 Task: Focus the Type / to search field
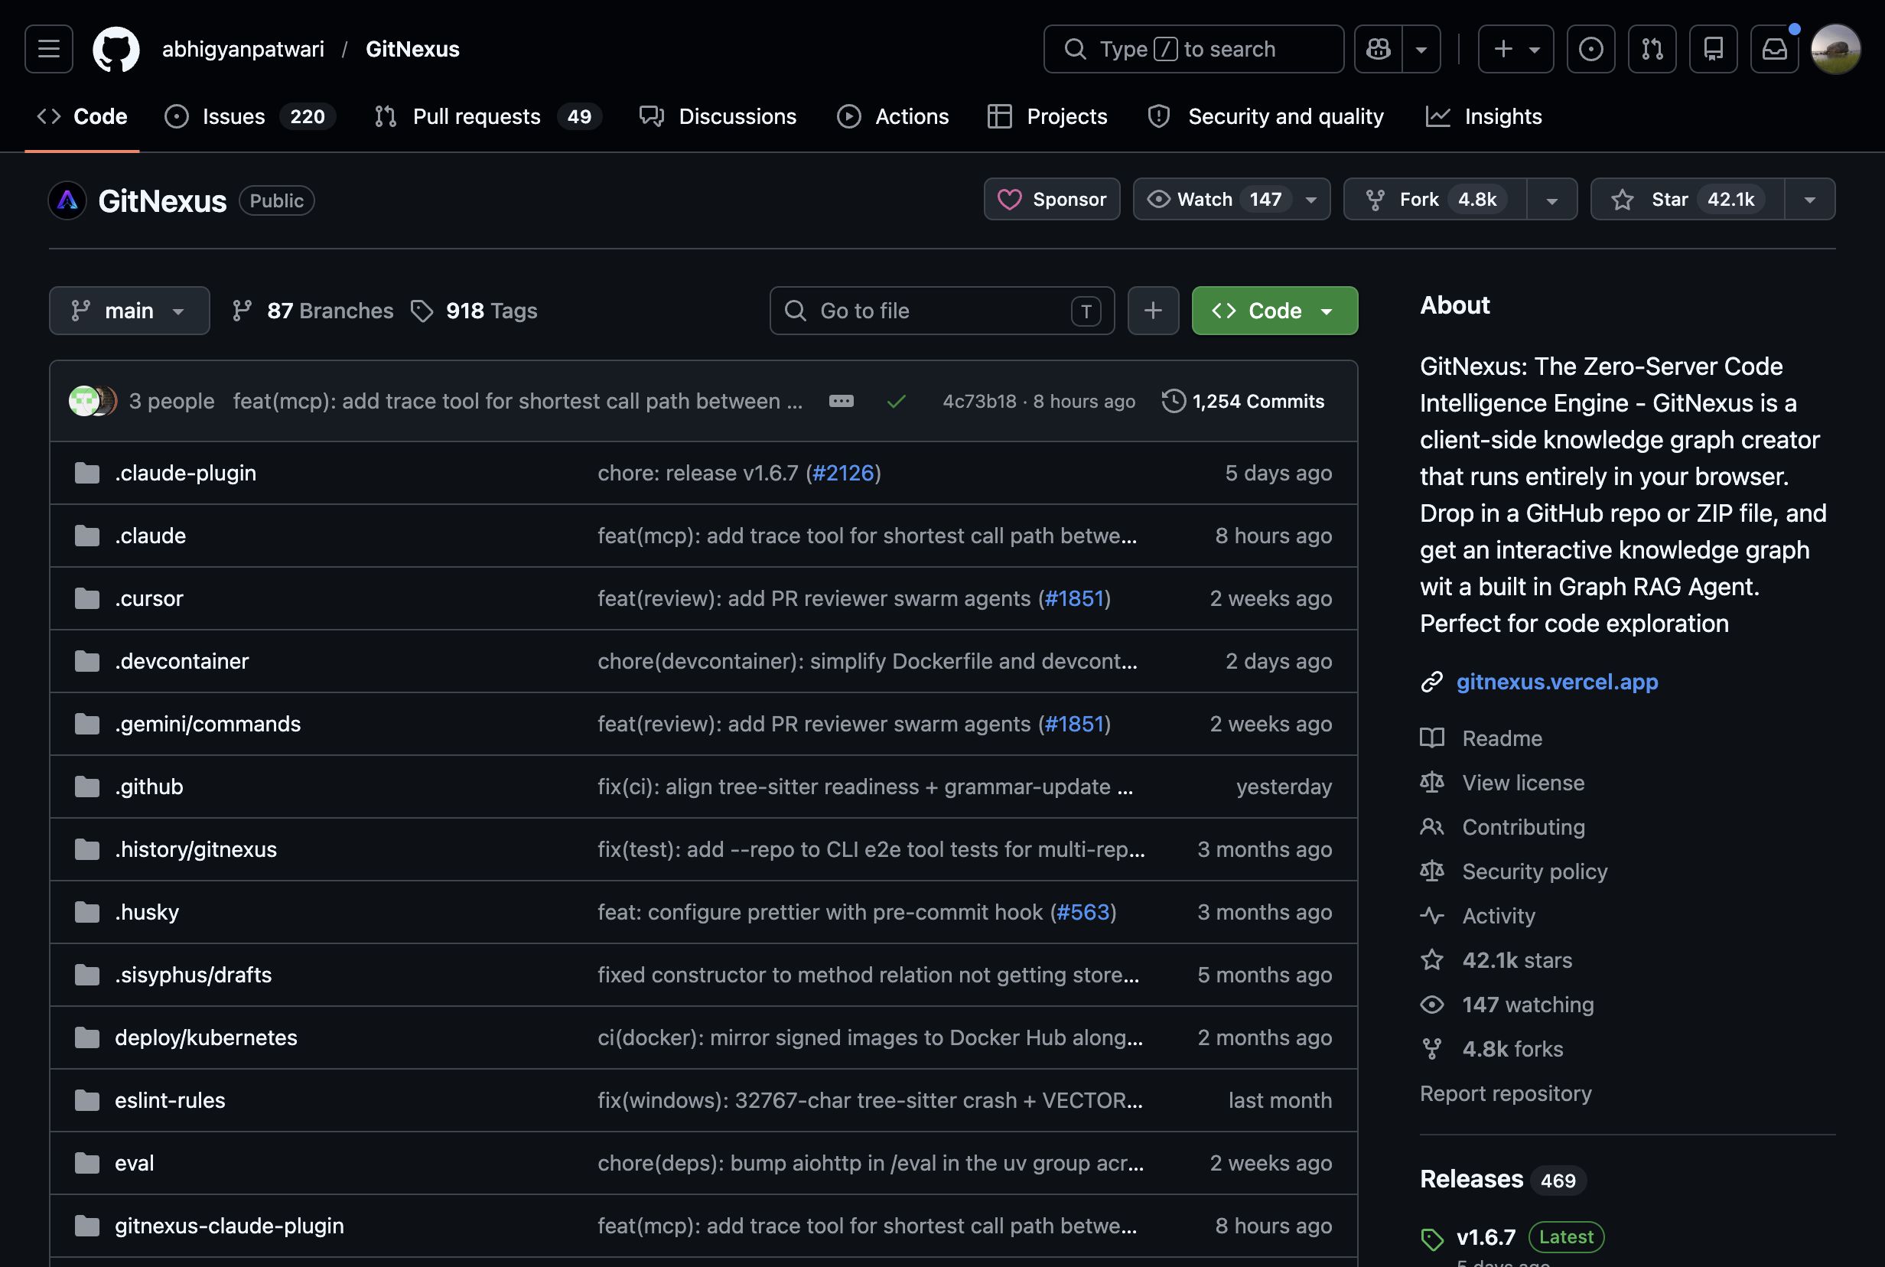tap(1193, 49)
